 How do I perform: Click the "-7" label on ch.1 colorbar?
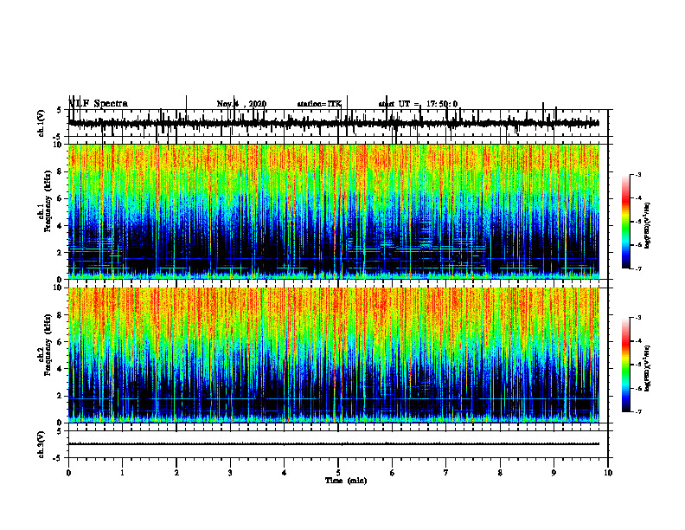point(638,268)
